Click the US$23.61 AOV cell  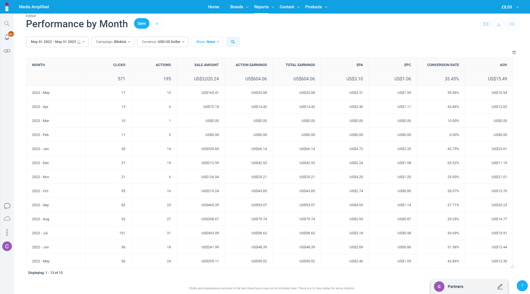click(x=499, y=149)
